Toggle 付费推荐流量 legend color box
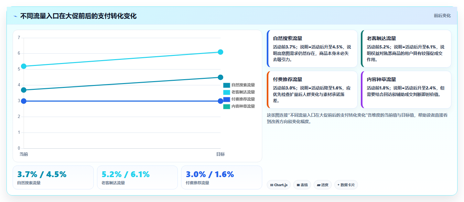 click(227, 99)
